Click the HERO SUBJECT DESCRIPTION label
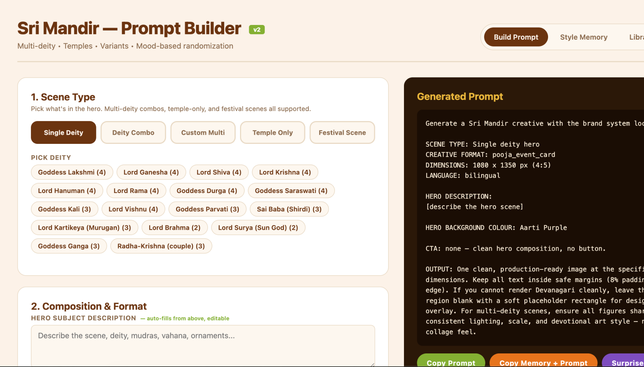This screenshot has height=367, width=644. point(83,318)
